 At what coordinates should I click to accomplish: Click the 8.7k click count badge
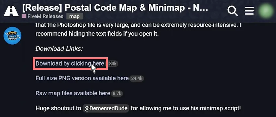click(117, 93)
